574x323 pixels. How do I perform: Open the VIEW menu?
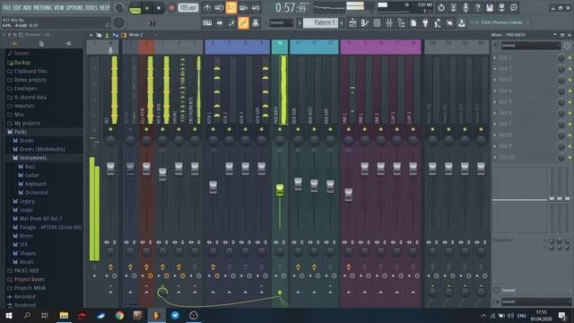(59, 7)
